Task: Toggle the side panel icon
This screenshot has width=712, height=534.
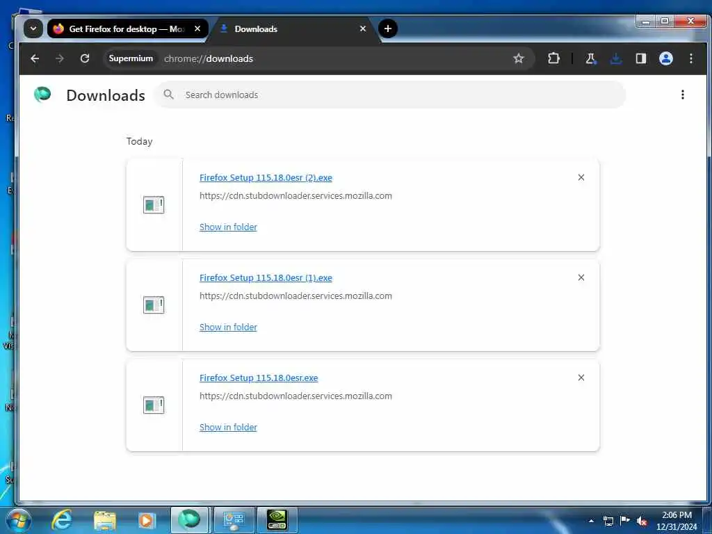Action: [x=640, y=58]
